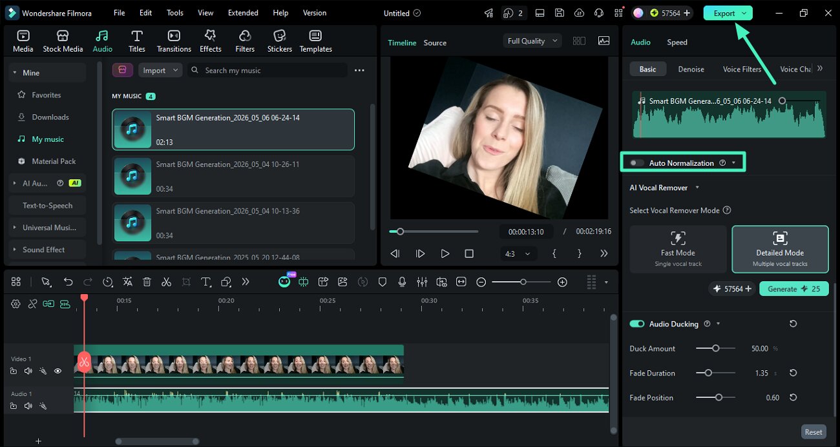Viewport: 840px width, 447px height.
Task: Select Smart BGM Generation_2026_05_04 10-26-11 track
Action: pos(233,176)
